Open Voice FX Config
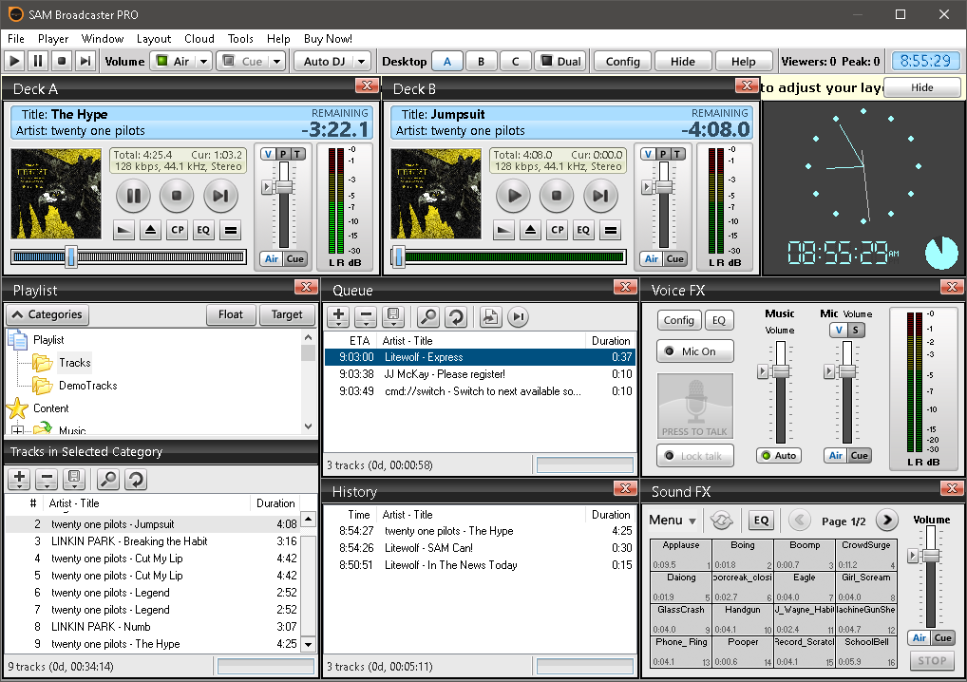Screen dimensions: 967x682 pos(679,320)
